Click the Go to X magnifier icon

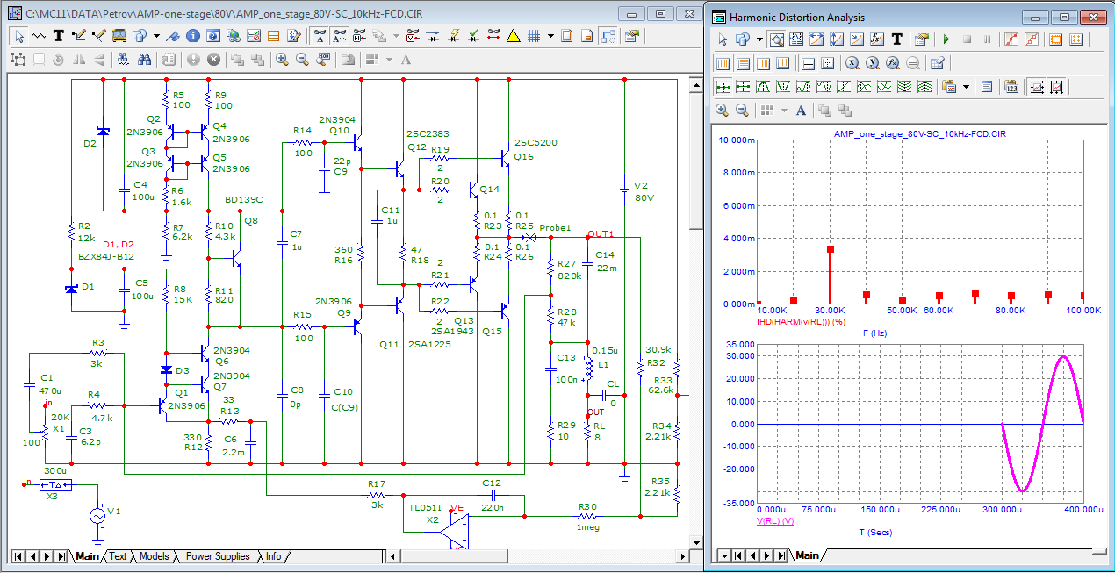click(x=852, y=63)
